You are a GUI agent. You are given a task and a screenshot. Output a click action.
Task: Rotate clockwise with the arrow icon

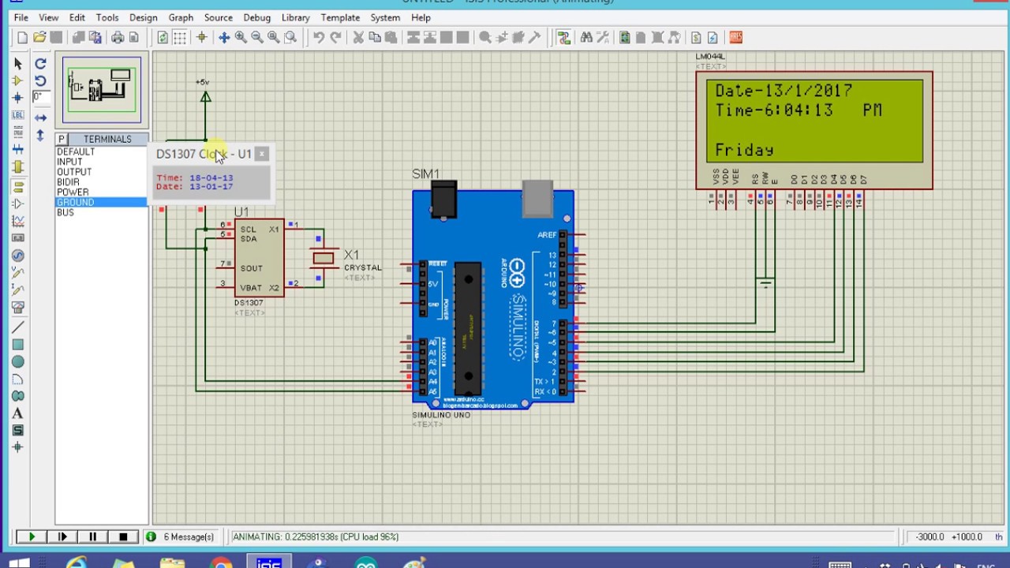[40, 63]
